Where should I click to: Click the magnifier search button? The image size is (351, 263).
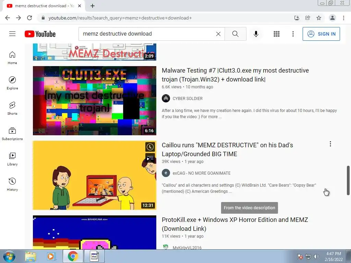point(235,34)
